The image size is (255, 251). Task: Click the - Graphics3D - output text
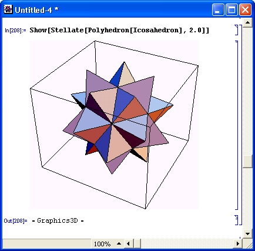(x=58, y=220)
